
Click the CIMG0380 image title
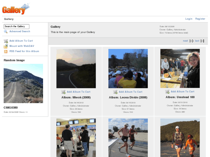(11, 108)
